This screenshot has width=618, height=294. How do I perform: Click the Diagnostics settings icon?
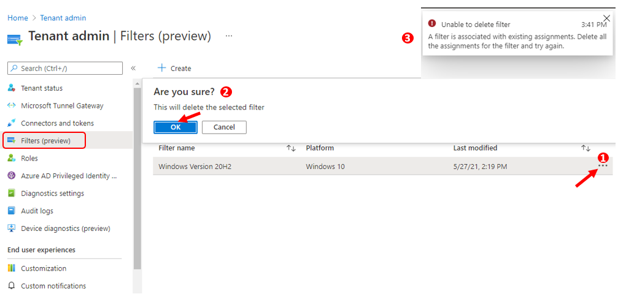12,194
